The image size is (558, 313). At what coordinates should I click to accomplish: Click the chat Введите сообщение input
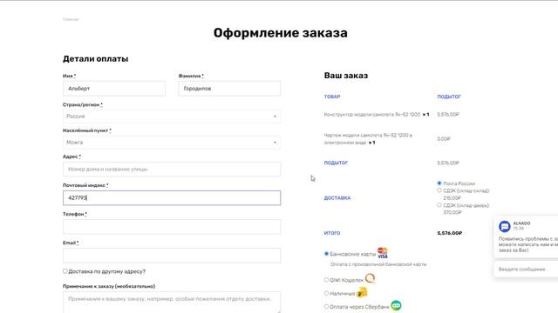tap(526, 270)
